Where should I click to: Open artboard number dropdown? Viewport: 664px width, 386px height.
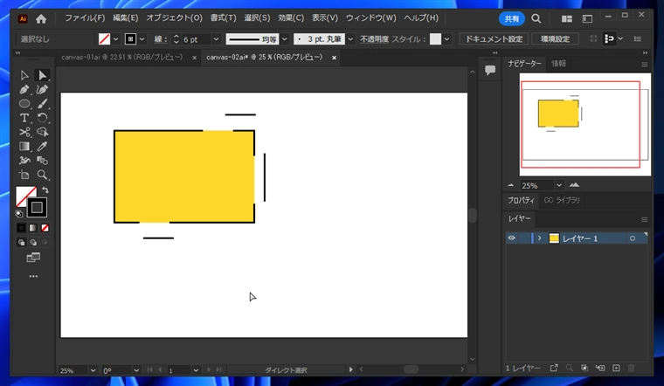(x=196, y=370)
